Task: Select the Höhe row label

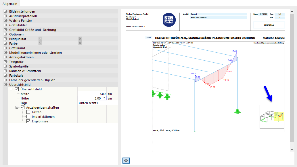Action: coord(25,98)
